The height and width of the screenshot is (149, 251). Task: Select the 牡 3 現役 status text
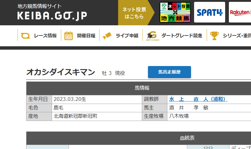click(113, 73)
